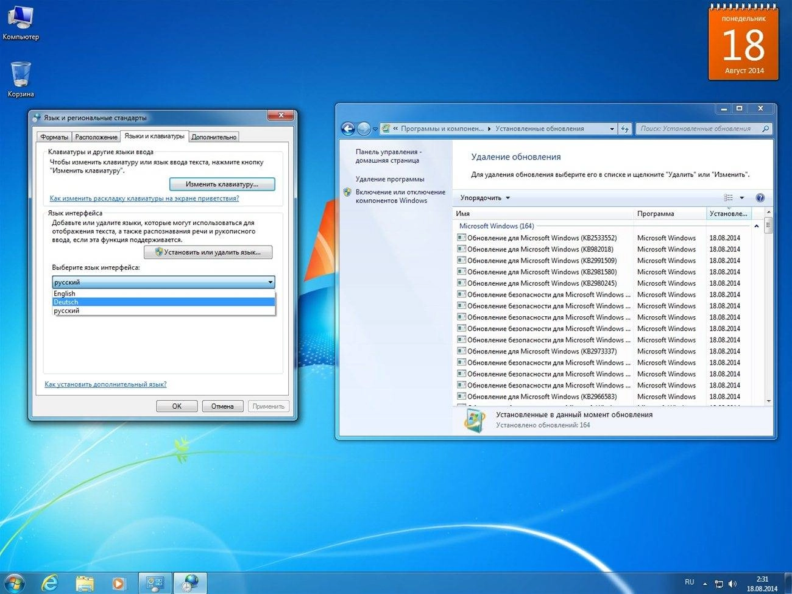Collapse Microsoft Windows (164) group

[756, 226]
